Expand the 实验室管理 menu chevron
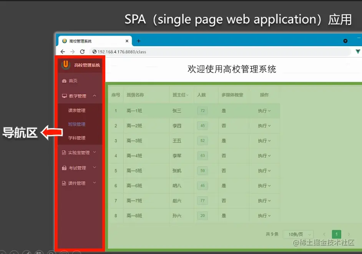This screenshot has height=254, width=362. (x=95, y=152)
